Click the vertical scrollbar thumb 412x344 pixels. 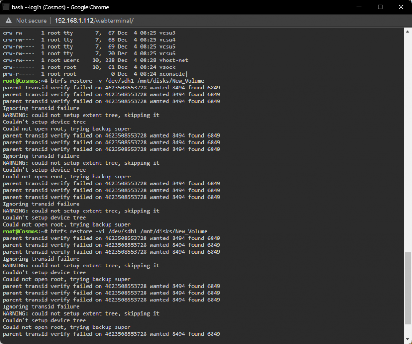point(407,288)
